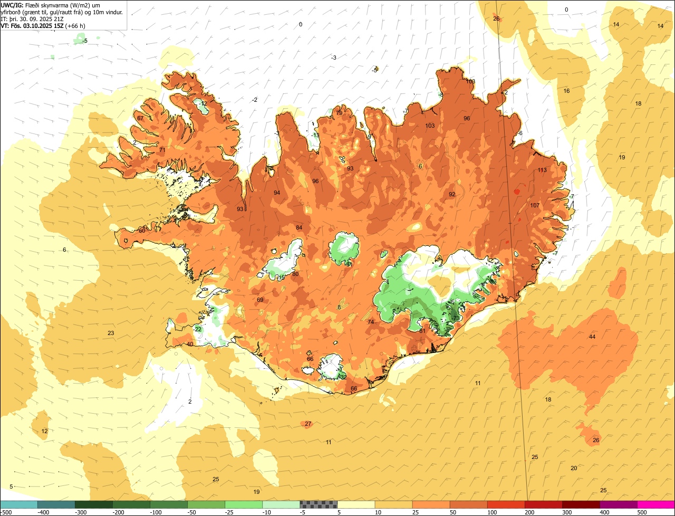Click the green swatch between -200 and -100
The image size is (675, 516).
[x=131, y=504]
